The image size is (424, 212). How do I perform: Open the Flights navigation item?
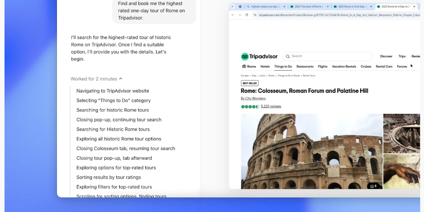point(323,67)
